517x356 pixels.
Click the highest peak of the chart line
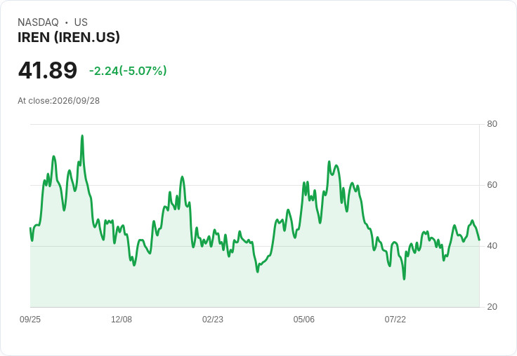coord(82,135)
